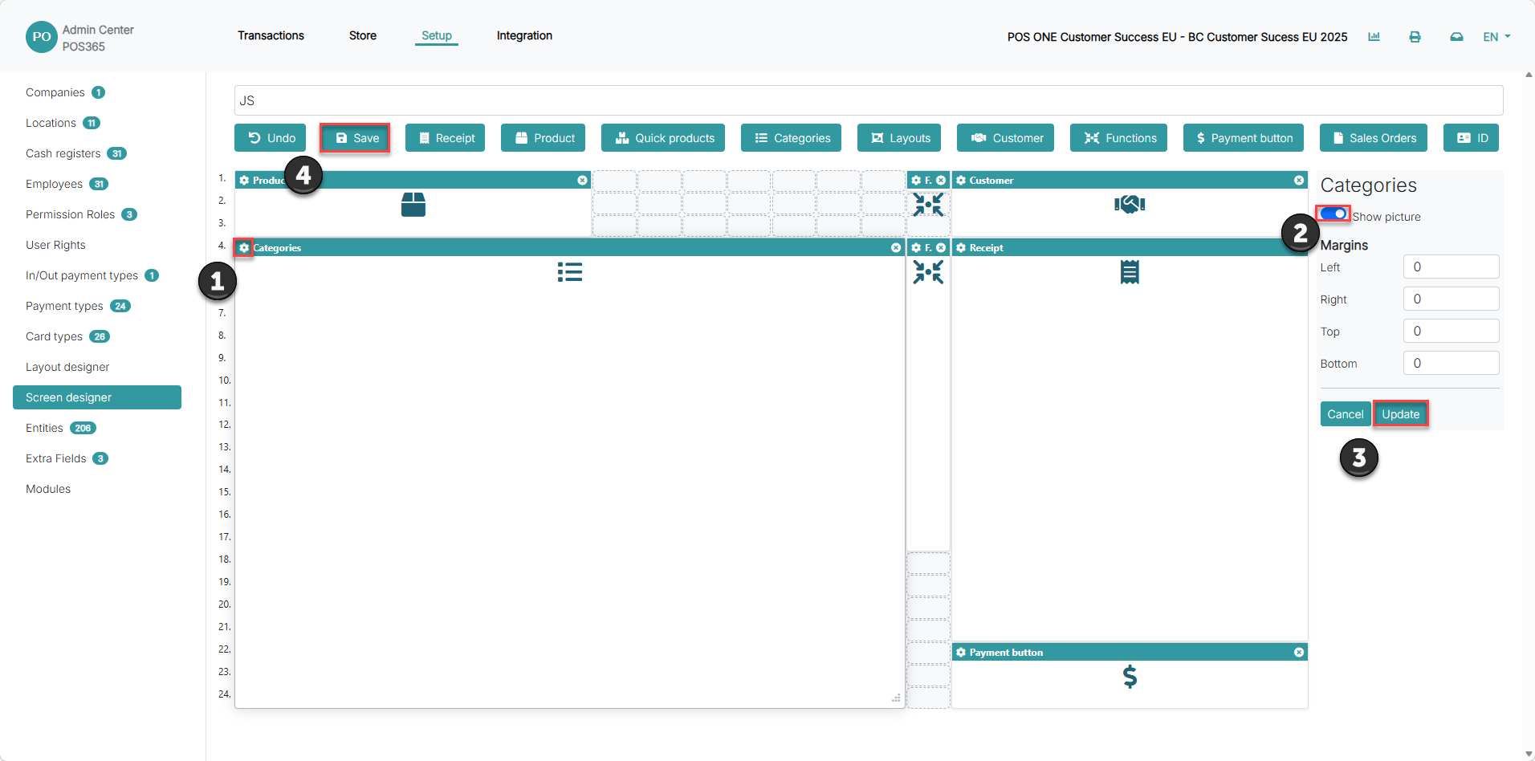Open the Setup menu
Image resolution: width=1535 pixels, height=761 pixels.
[437, 35]
